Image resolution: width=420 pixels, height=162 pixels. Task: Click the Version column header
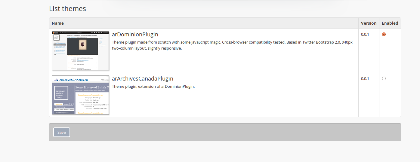coord(369,23)
